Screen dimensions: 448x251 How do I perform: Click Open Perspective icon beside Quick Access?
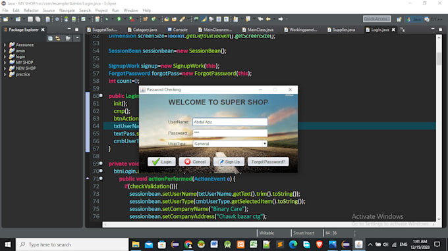[x=399, y=19]
